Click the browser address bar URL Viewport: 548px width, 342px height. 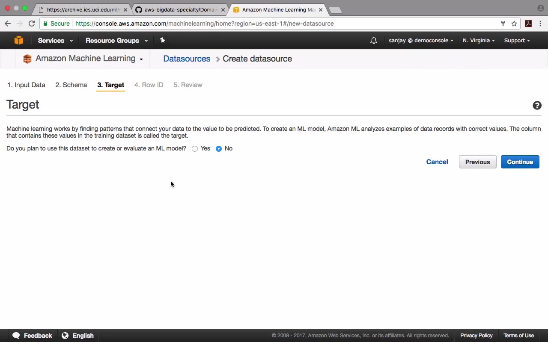[x=205, y=24]
